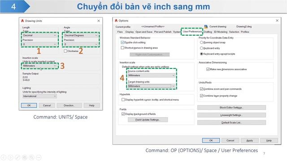Viewport: 287px width, 161px height.
Task: Advance to next slide in slideshow controls
Action: (10, 157)
